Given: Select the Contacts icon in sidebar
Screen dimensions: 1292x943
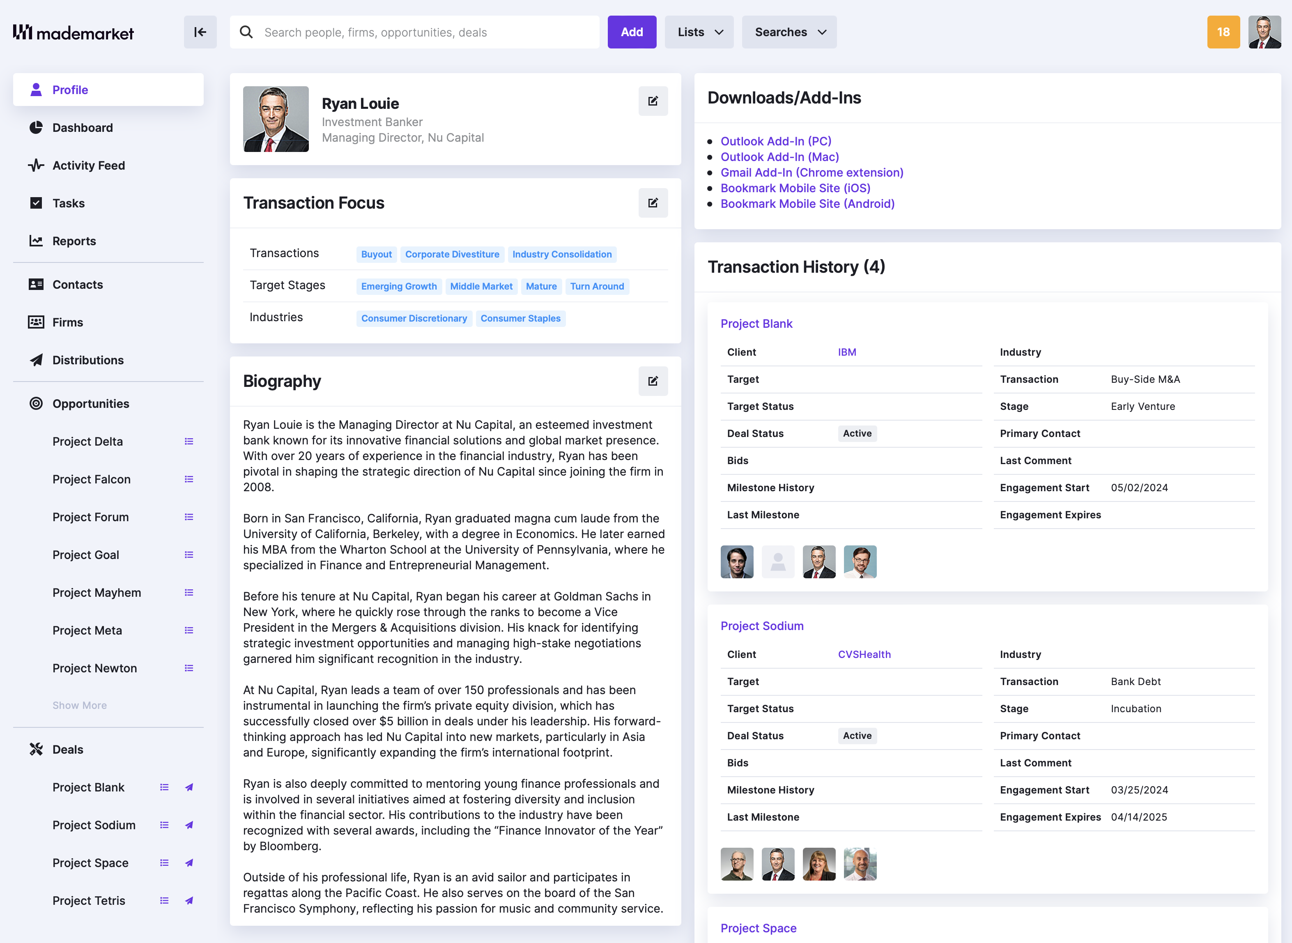Looking at the screenshot, I should pos(36,284).
